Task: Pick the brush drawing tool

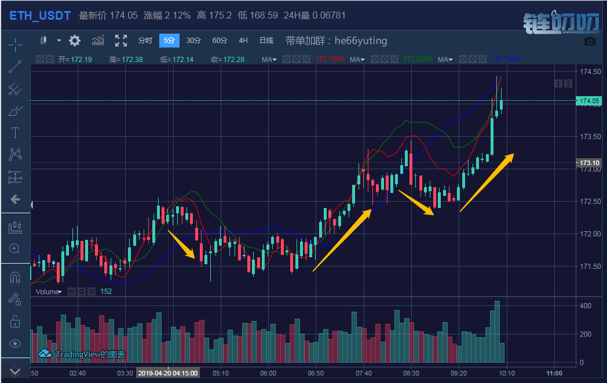Action: click(15, 111)
